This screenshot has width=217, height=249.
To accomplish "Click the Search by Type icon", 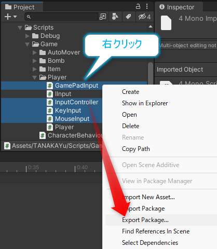I will tap(115, 17).
